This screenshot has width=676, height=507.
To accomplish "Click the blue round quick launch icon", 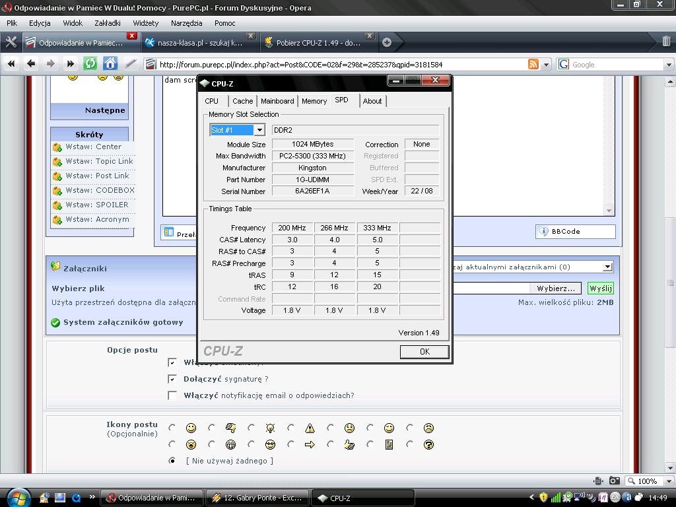I will click(76, 498).
